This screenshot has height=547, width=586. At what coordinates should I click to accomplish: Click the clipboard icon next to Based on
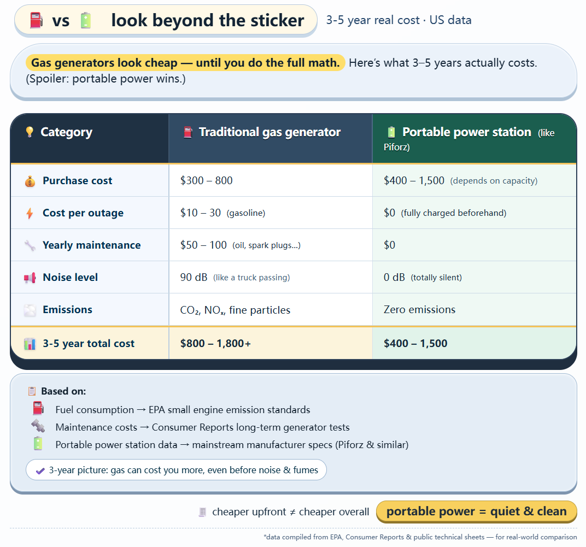(32, 391)
